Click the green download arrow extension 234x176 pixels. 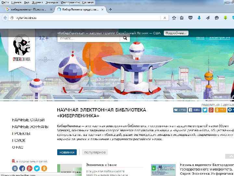225,18
